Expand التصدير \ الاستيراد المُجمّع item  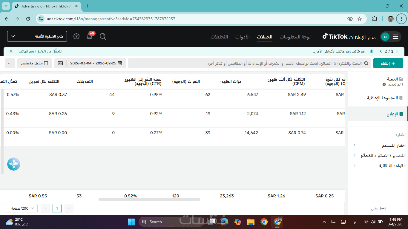point(379,156)
